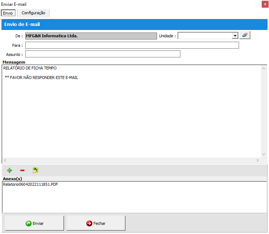This screenshot has width=269, height=234.
Task: Close the Enviar E-mail window
Action: [x=265, y=4]
